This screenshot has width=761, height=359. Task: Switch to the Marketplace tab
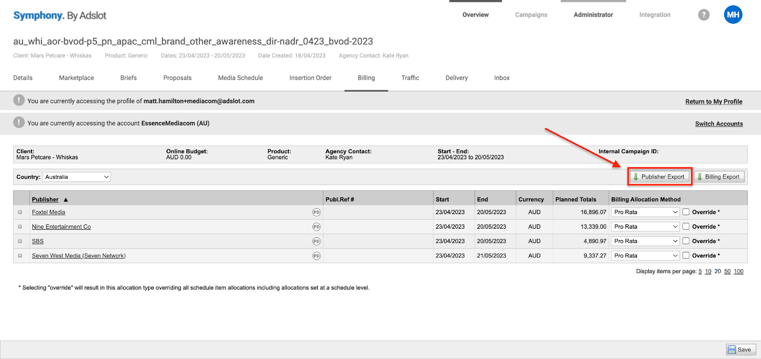click(x=77, y=78)
